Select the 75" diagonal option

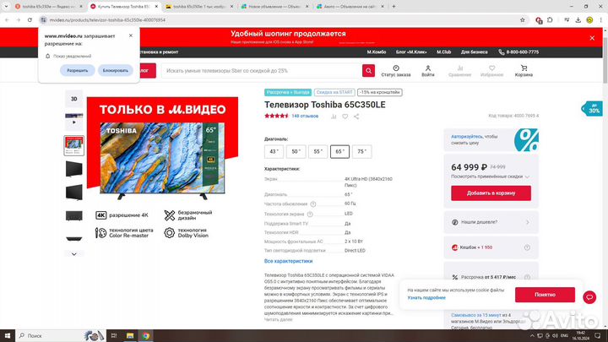click(361, 152)
